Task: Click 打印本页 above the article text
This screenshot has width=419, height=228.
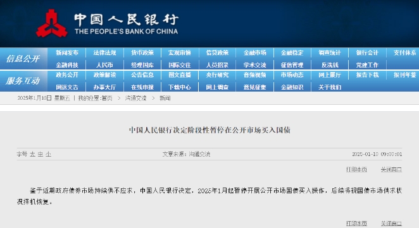Action: point(356,169)
